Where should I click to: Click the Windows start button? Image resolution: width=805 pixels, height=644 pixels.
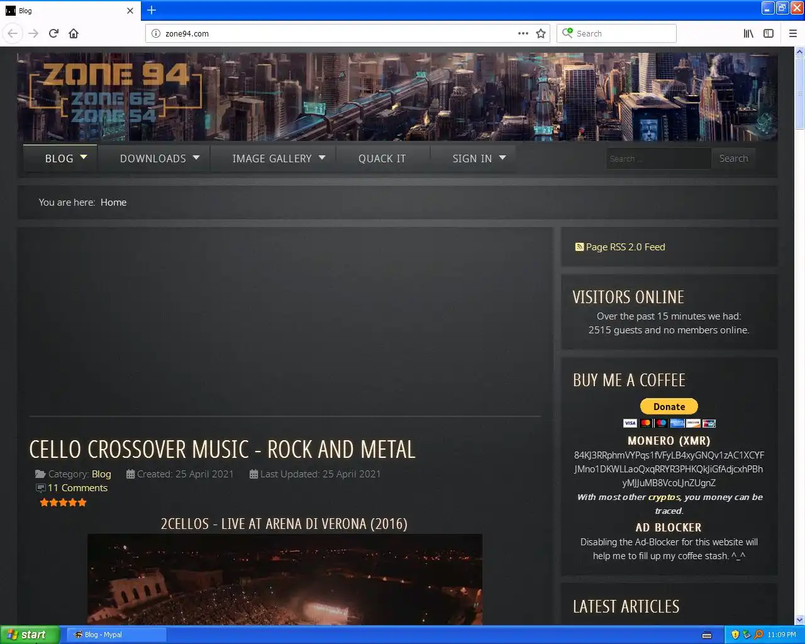pos(30,635)
